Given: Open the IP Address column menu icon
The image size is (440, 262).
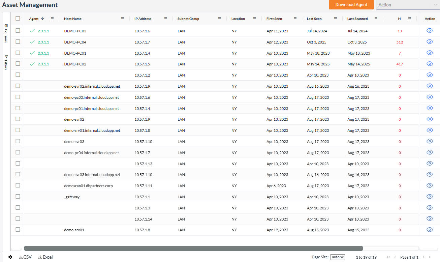Looking at the screenshot, I should tap(166, 19).
